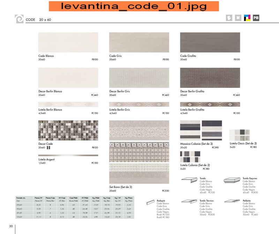The image size is (279, 234).
Task: Click the Code Grafito label under dark tile
Action: [188, 56]
